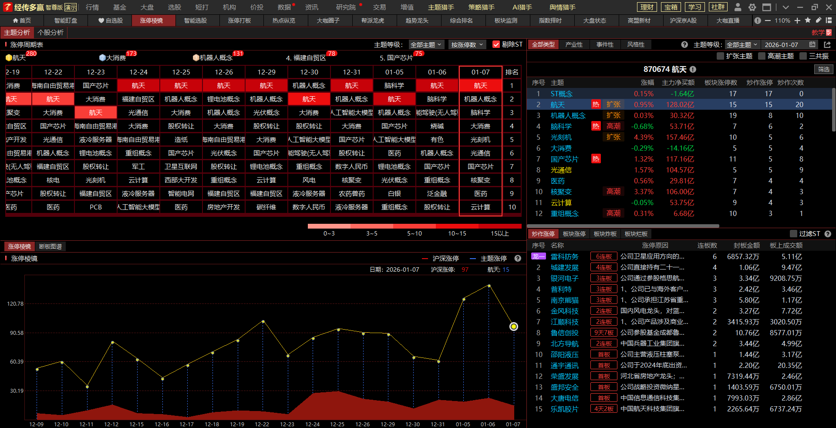Click the zoom out minus icon

(x=768, y=20)
